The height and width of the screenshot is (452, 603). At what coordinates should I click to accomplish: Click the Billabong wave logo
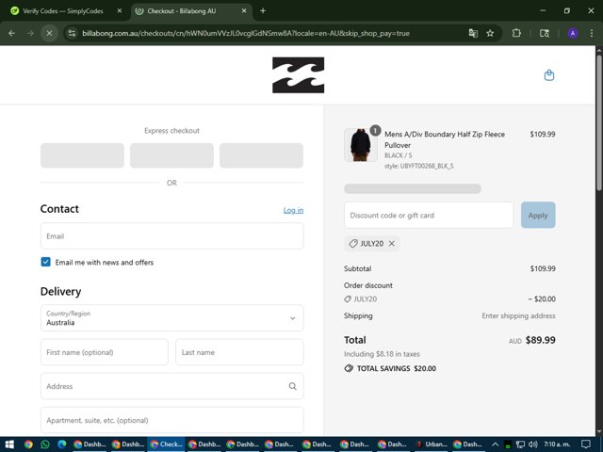point(298,75)
